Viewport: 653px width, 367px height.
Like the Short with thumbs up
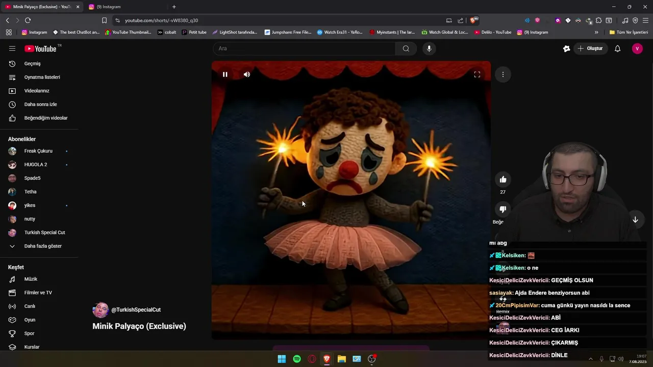(503, 179)
